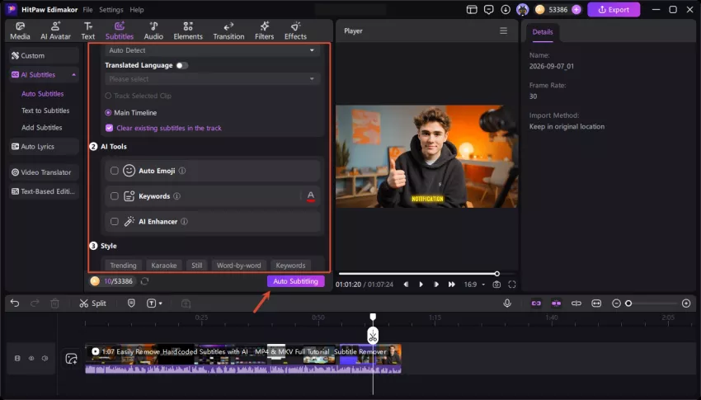701x400 pixels.
Task: Enable the Keywords checkbox
Action: click(115, 196)
